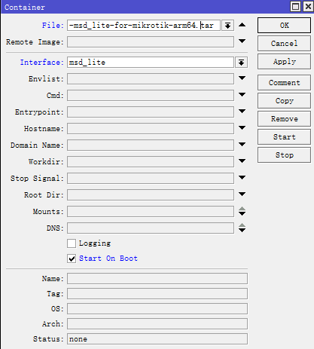The image size is (314, 349).
Task: Expand the Hostname field arrow
Action: click(x=242, y=128)
